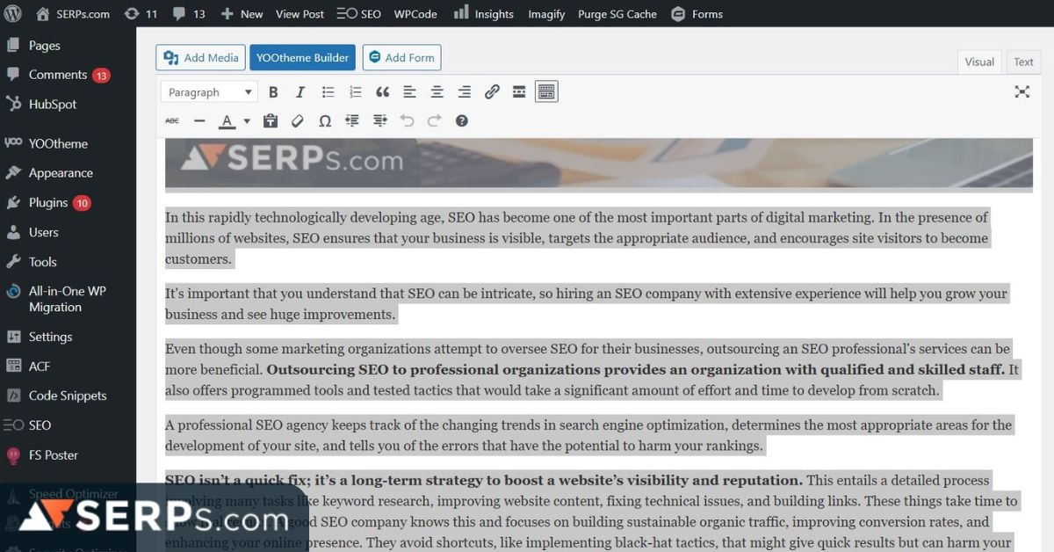Align text left

point(409,91)
